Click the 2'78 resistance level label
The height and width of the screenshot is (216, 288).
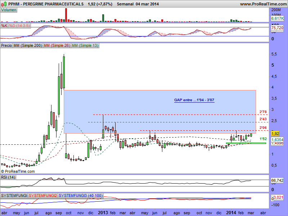263,112
